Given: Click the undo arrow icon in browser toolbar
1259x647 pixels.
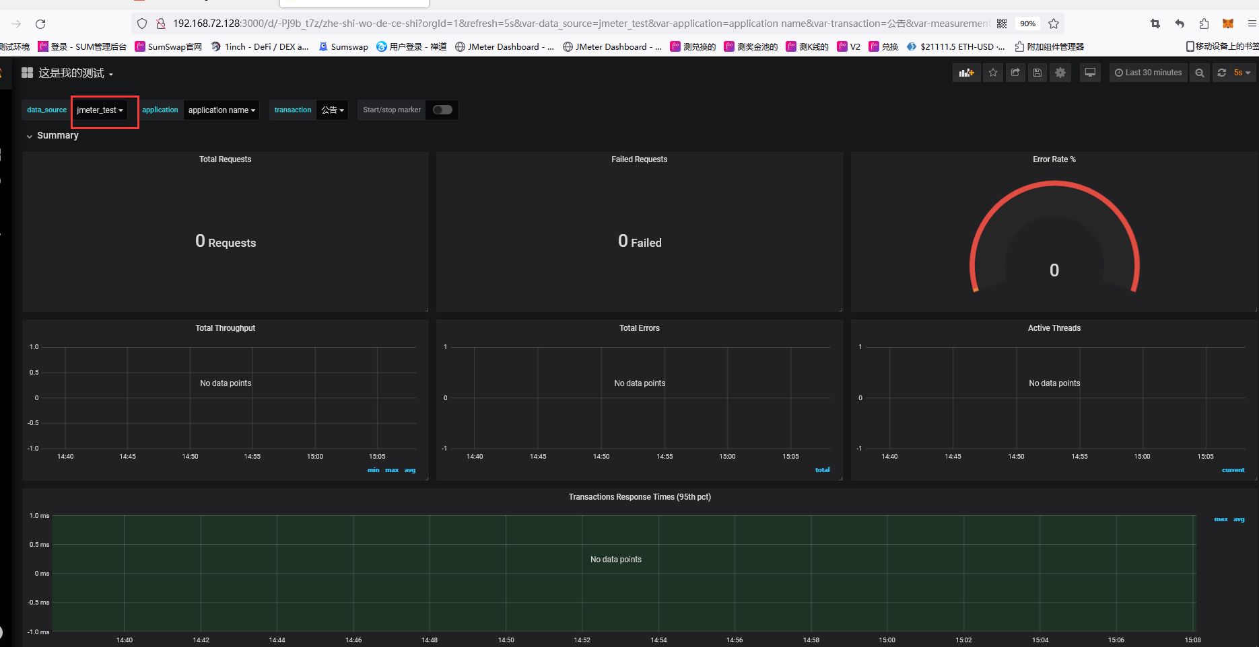Looking at the screenshot, I should click(1180, 24).
